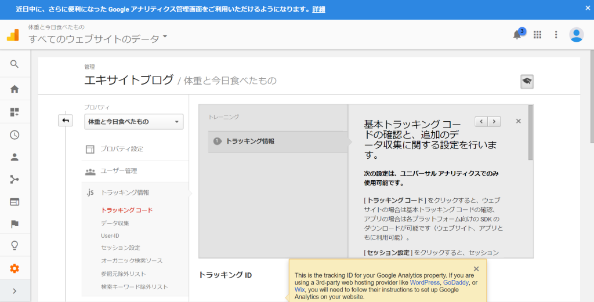
Task: Open notifications bell with 3 badge
Action: (517, 34)
